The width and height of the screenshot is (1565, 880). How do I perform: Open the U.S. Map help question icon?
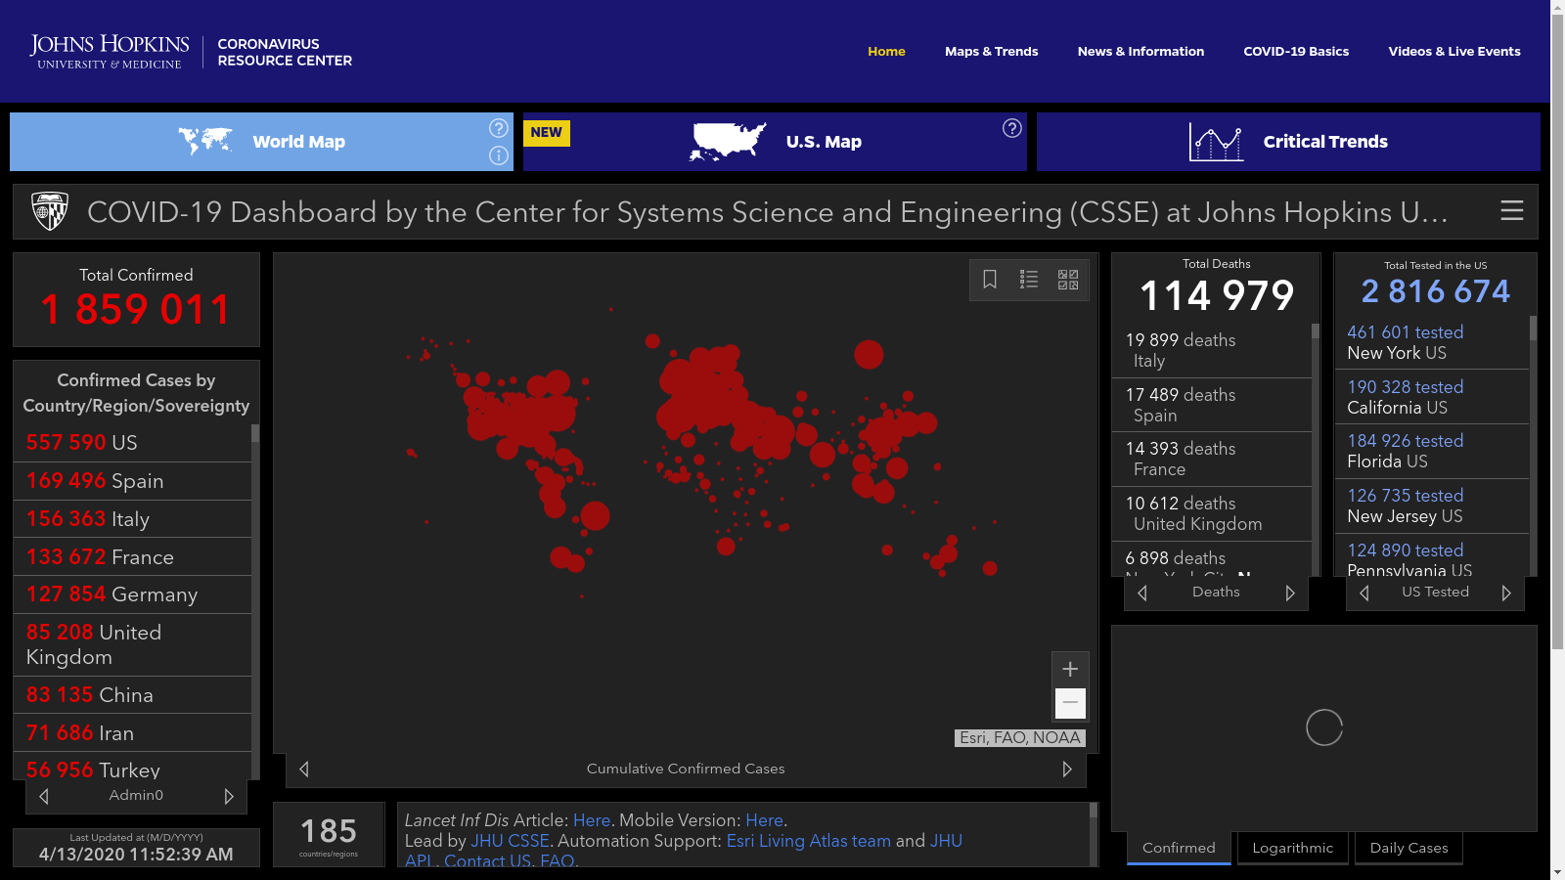click(1012, 128)
